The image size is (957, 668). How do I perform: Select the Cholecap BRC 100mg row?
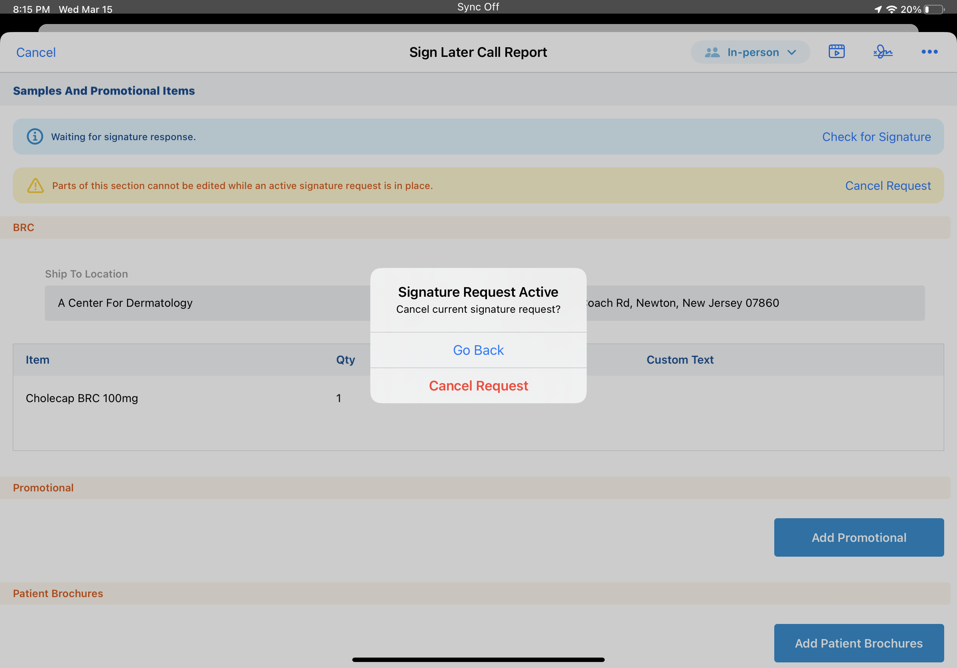point(82,398)
